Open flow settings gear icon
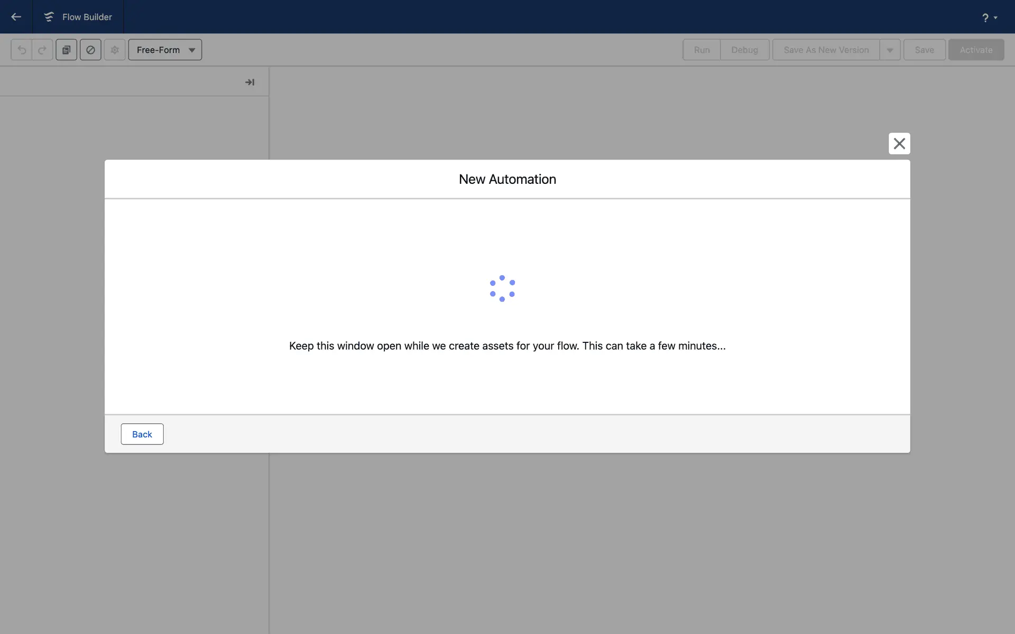 click(x=115, y=50)
